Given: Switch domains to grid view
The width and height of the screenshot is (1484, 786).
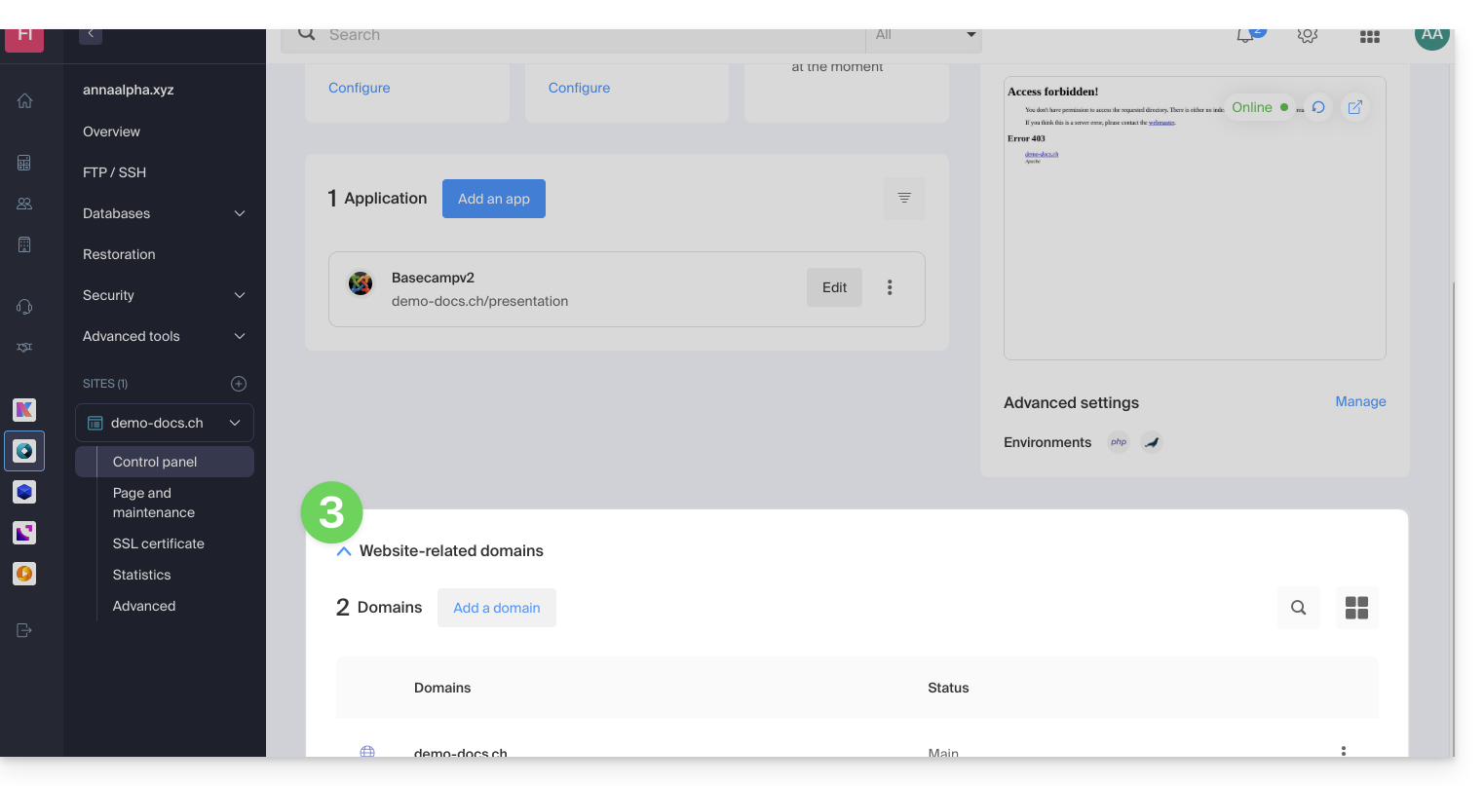Looking at the screenshot, I should (x=1356, y=608).
